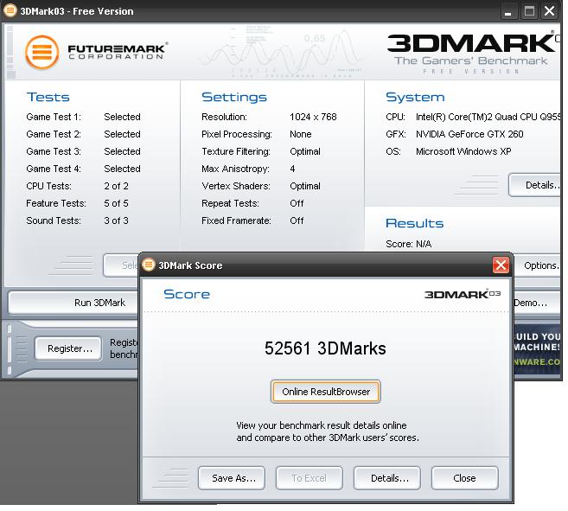Click 'Score: N/A' in Results section

[409, 244]
